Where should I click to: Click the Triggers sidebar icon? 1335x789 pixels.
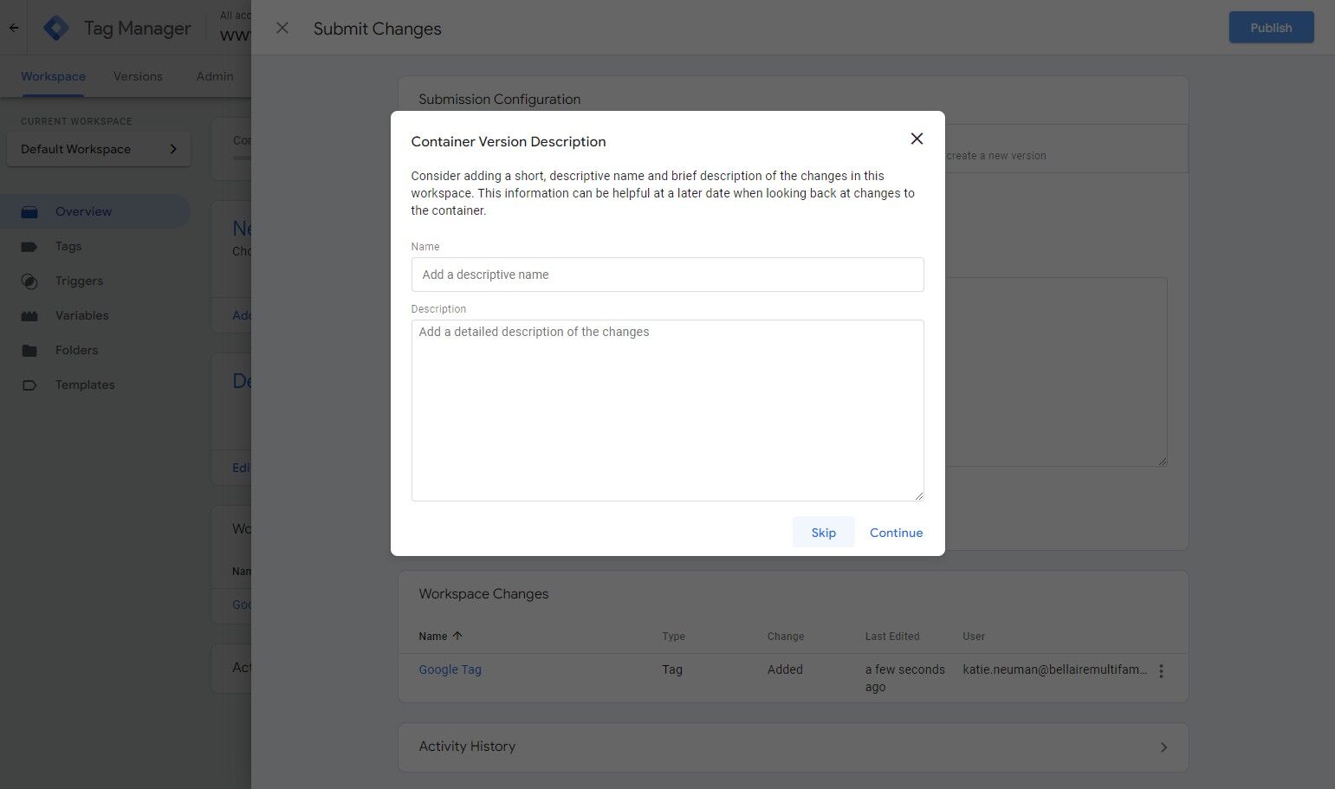tap(29, 281)
